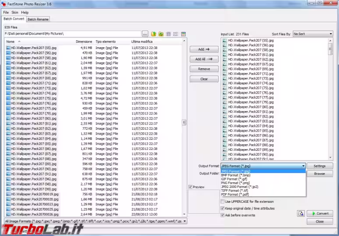This screenshot has width=339, height=236.
Task: Open the Sort Files By dropdown
Action: (313, 34)
